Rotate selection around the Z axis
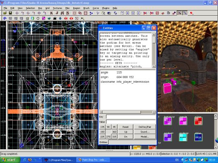 point(45,13)
